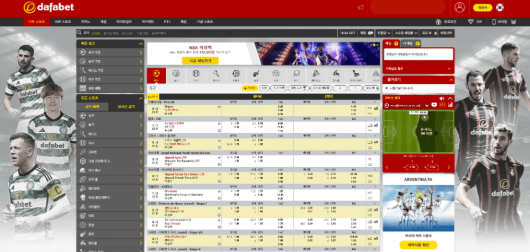
Task: Open the 가상 스포츠 nav tab
Action: pyautogui.click(x=205, y=22)
